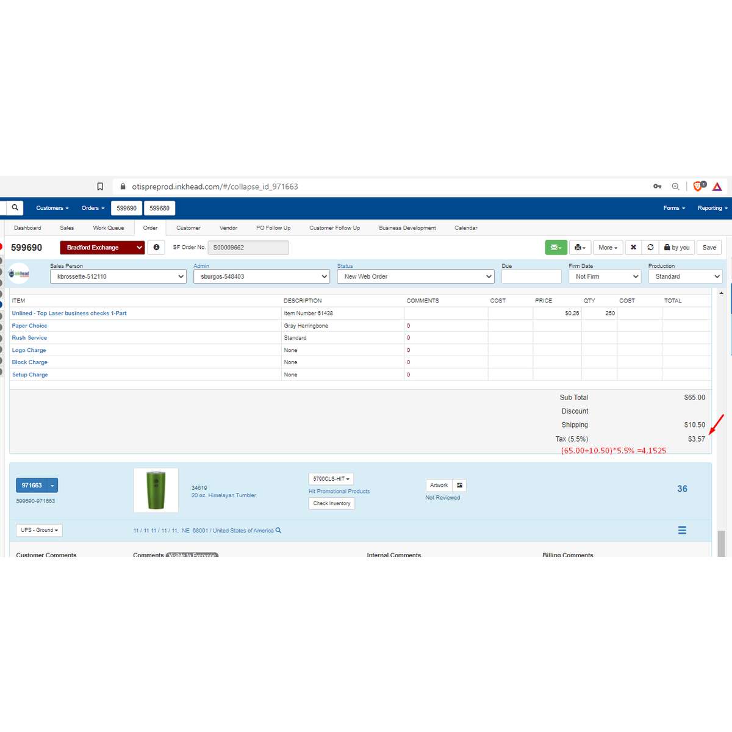Expand the Sales Person dropdown
The height and width of the screenshot is (732, 732).
coord(118,276)
